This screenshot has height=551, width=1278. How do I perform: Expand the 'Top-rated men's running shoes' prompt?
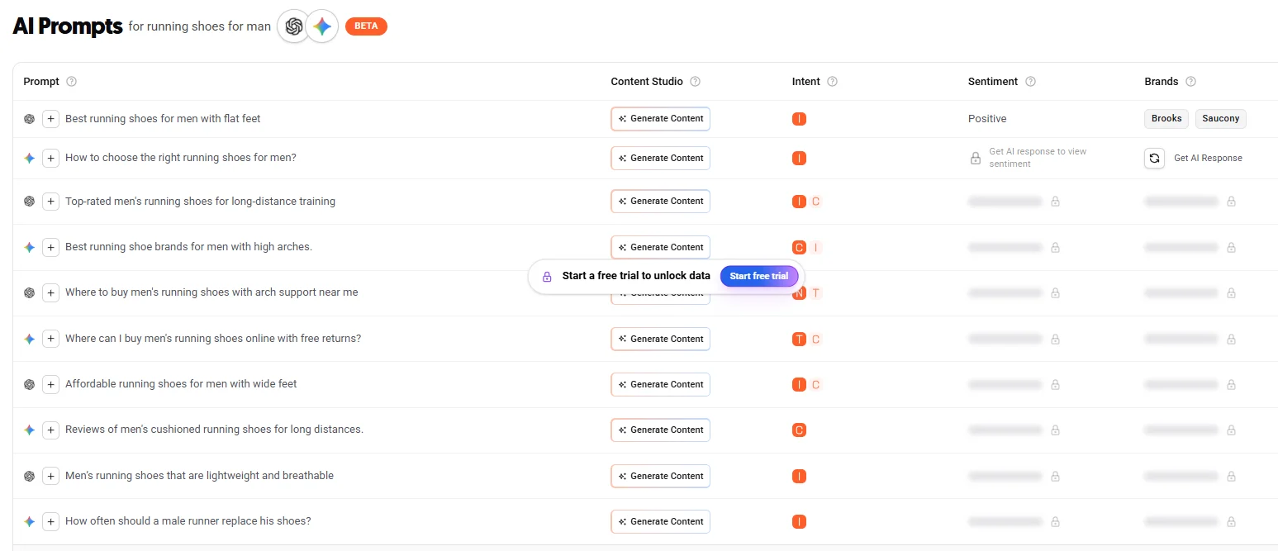(50, 202)
